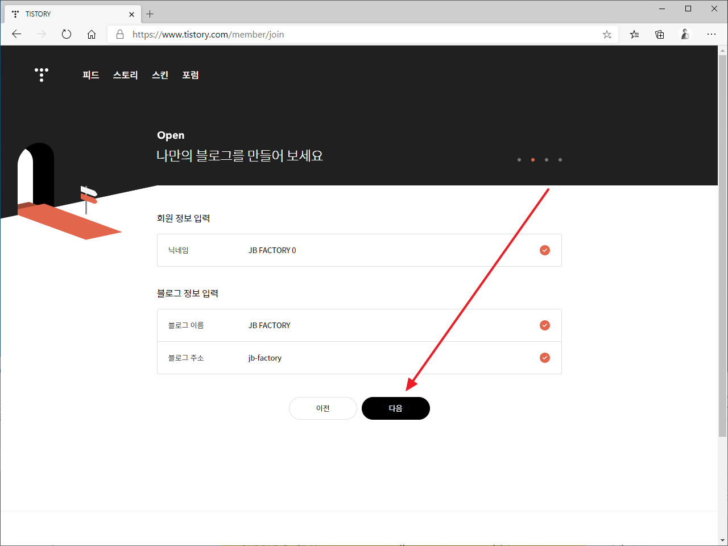Click the 블로그 정보 입력 heading
The width and height of the screenshot is (728, 546).
coord(188,293)
